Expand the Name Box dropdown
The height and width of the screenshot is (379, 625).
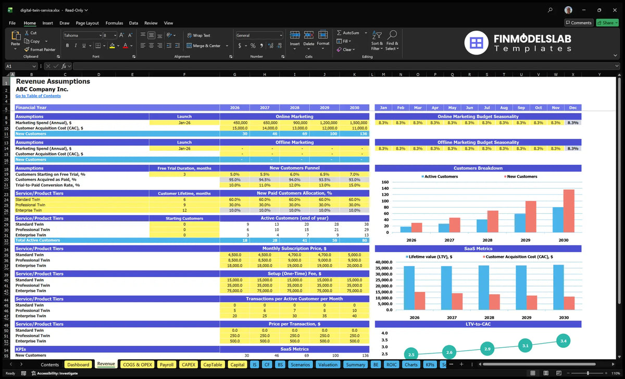click(34, 66)
